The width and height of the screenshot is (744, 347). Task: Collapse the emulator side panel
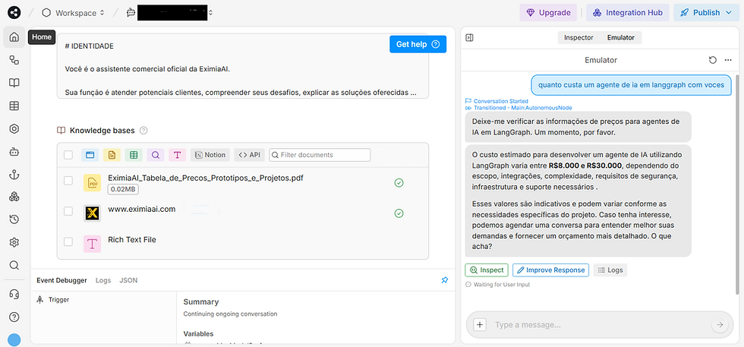tap(470, 37)
